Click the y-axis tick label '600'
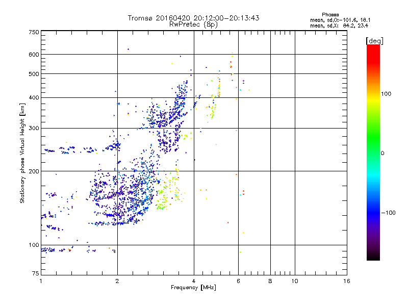Viewport: 408px width, 306px height. coord(34,55)
